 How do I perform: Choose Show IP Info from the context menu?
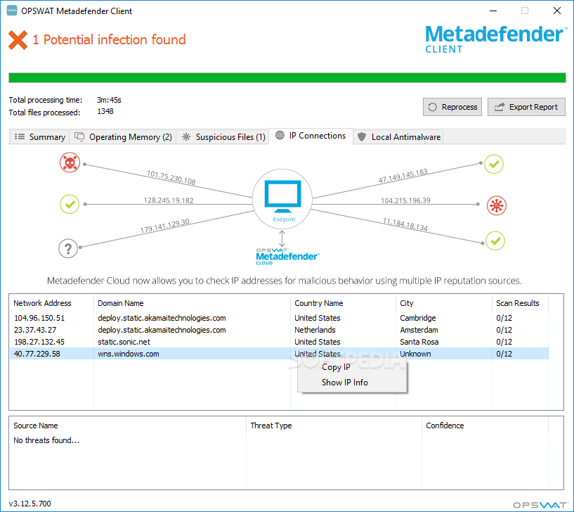pos(344,383)
